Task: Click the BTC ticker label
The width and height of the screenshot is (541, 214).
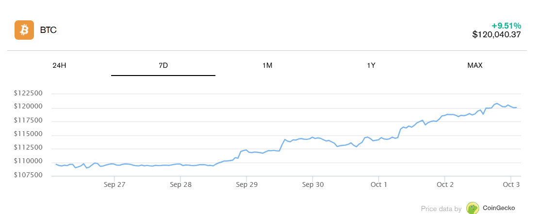Action: click(x=48, y=30)
